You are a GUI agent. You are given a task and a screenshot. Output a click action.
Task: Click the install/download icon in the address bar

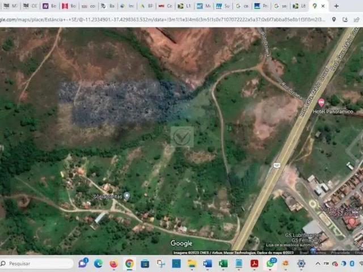tap(345, 19)
